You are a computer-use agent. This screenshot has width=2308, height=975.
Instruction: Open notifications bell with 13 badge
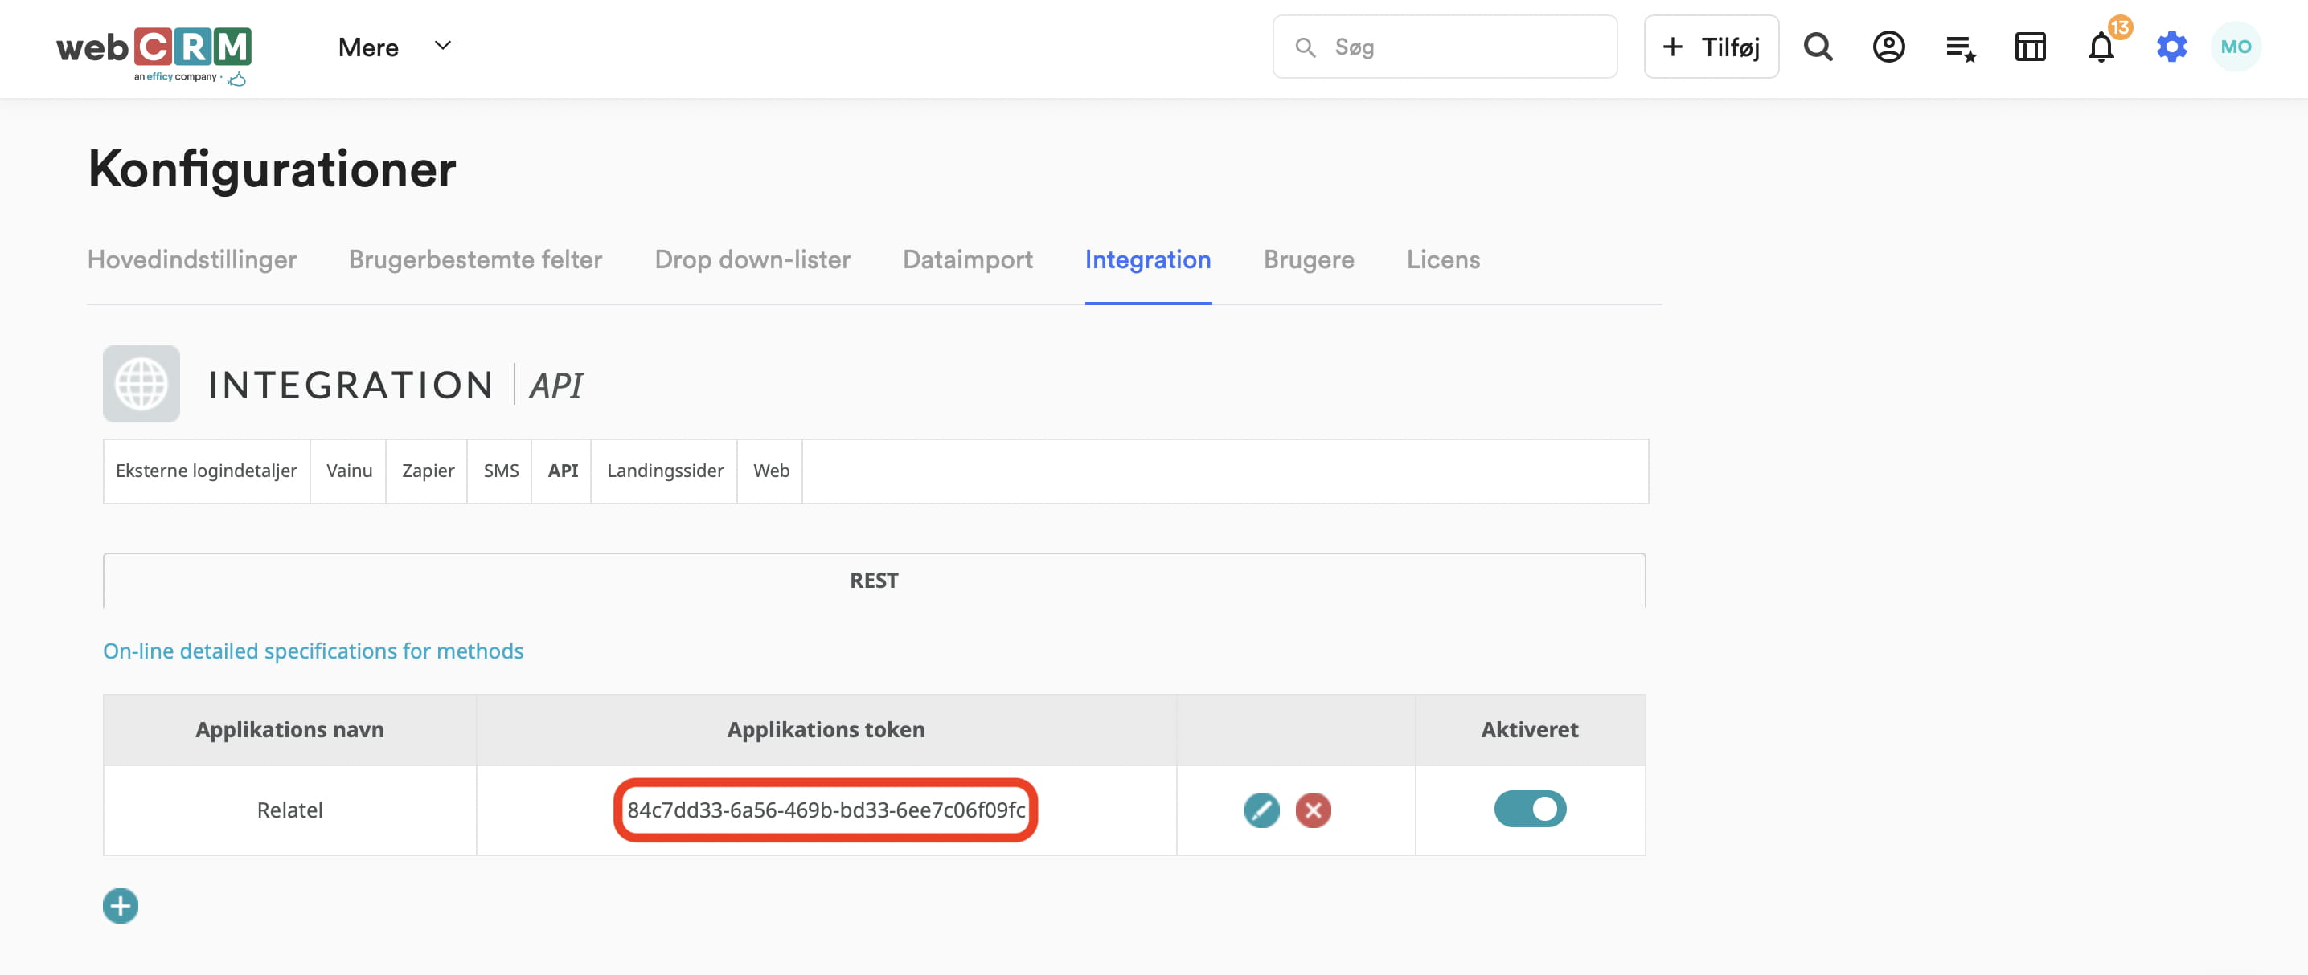[2100, 47]
